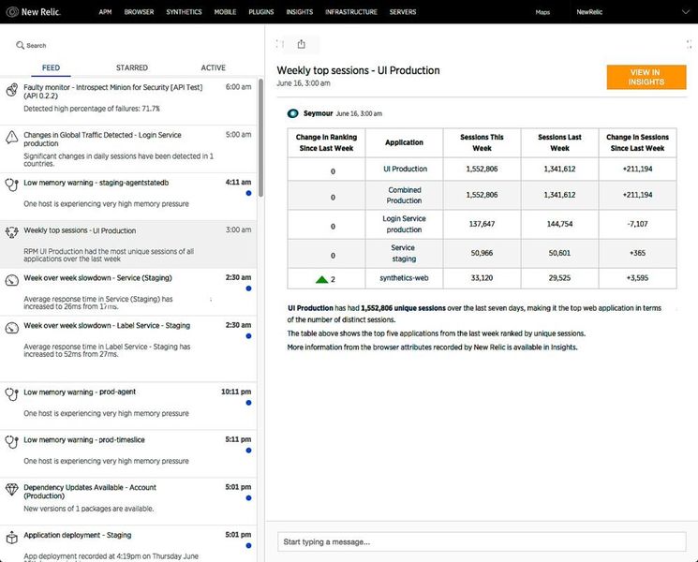
Task: Expand the NewRelic account dropdown chevron
Action: 686,12
